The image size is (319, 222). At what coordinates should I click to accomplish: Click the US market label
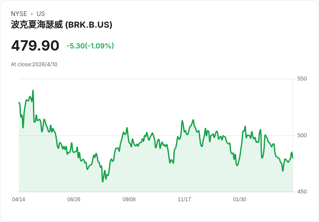pos(41,14)
